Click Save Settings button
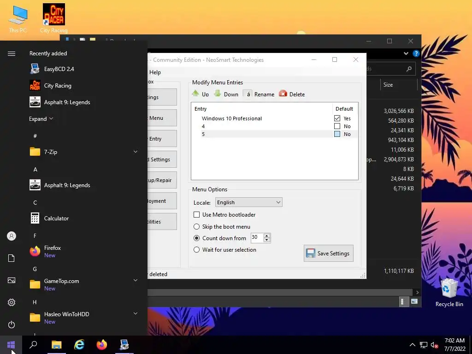The width and height of the screenshot is (472, 354). [328, 253]
